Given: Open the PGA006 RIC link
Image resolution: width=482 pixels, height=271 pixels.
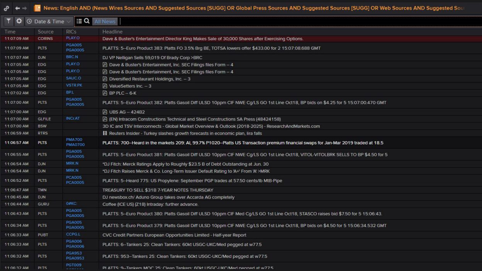Looking at the screenshot, I should [x=74, y=241].
